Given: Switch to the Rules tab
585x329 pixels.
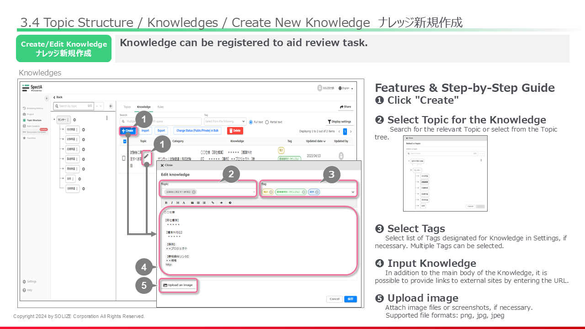Looking at the screenshot, I should [160, 107].
